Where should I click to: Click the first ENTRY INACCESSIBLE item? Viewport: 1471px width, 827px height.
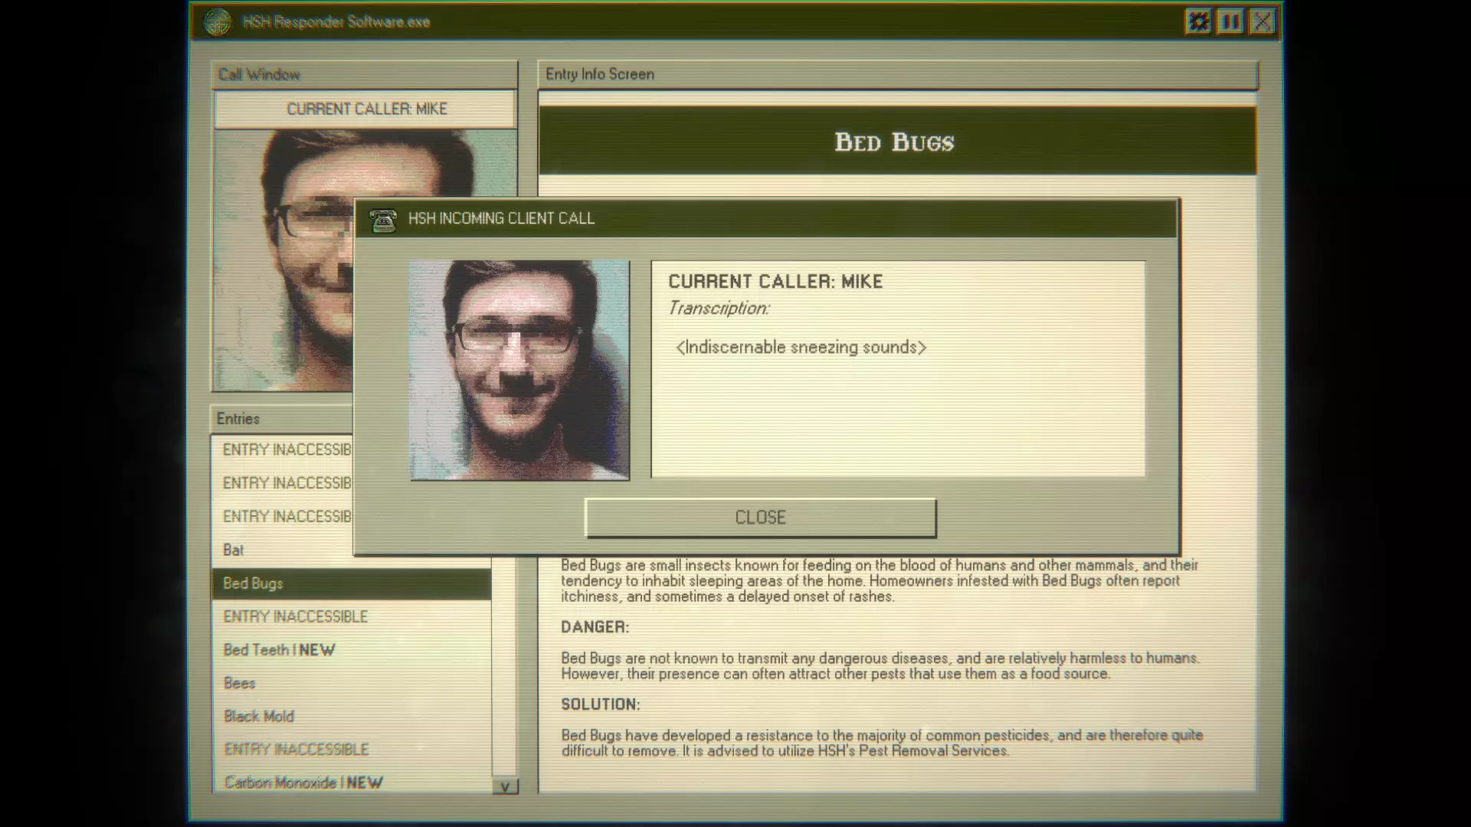pyautogui.click(x=283, y=449)
